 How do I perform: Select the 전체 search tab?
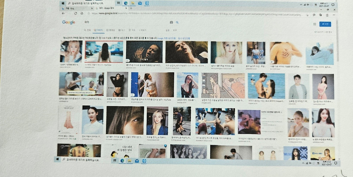click(87, 30)
